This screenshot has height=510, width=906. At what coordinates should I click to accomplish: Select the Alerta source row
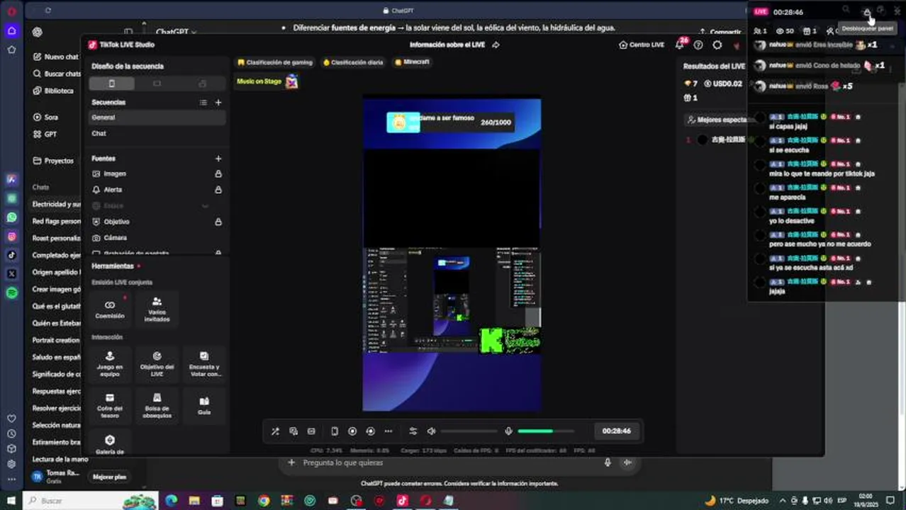click(157, 190)
